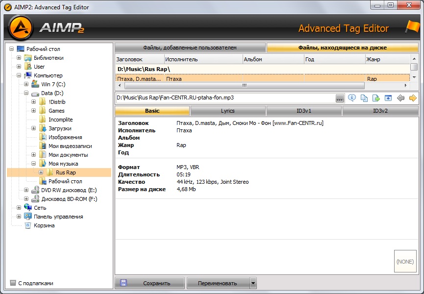
Task: Click the Альбом column header
Action: (274, 59)
